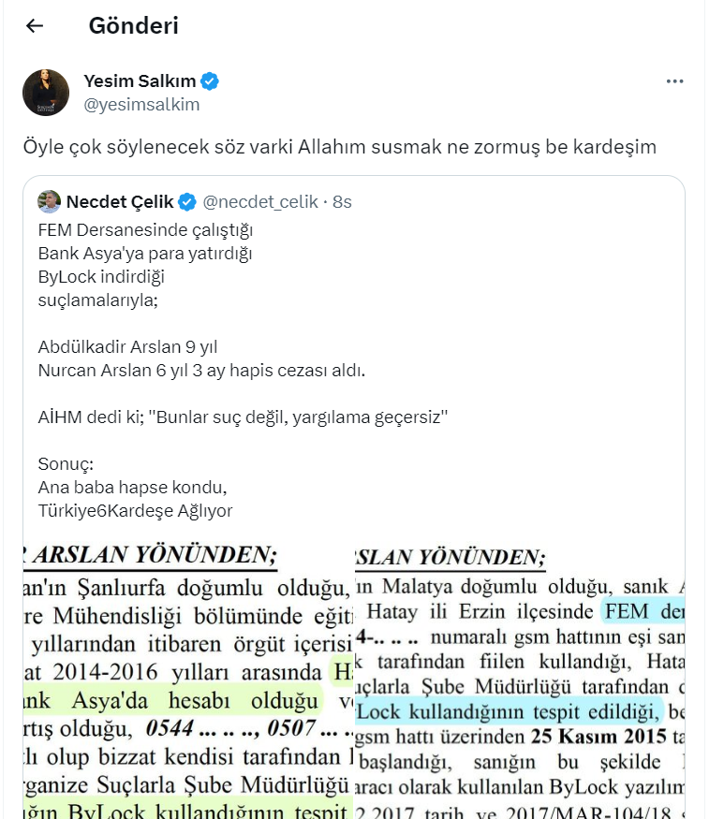Visit the @yesimsalkim handle
Viewport: 724px width, 819px height.
[x=141, y=105]
